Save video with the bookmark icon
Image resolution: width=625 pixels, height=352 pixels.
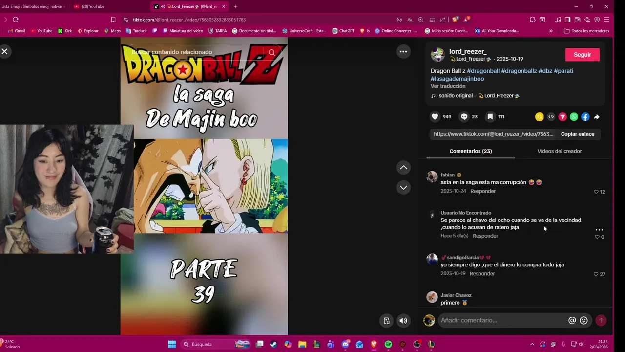490,117
